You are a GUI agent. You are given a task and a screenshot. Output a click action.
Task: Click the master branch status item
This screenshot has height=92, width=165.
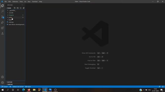pyautogui.click(x=5, y=87)
